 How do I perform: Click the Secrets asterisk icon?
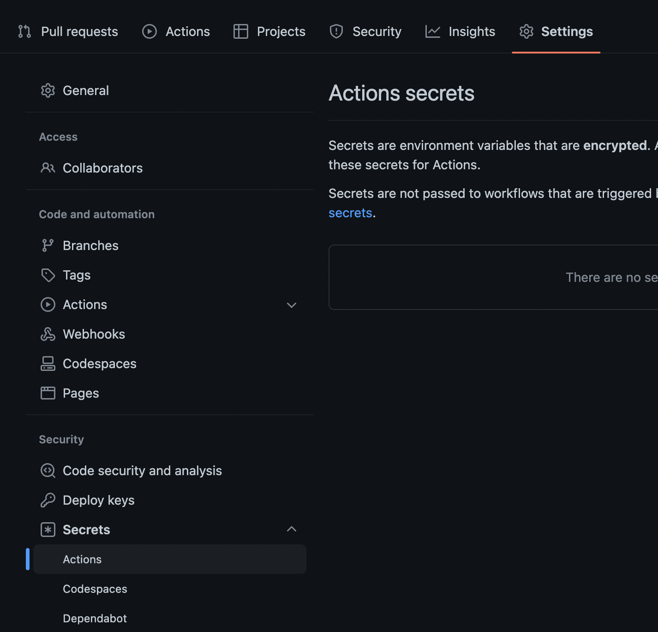[x=48, y=530]
